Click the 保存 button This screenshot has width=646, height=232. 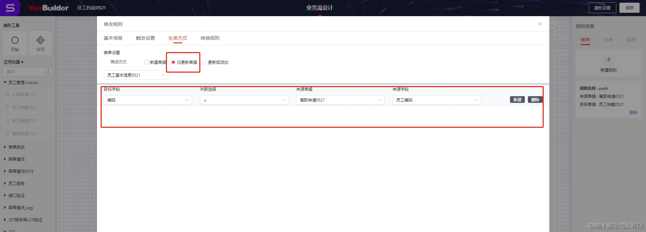pos(630,8)
